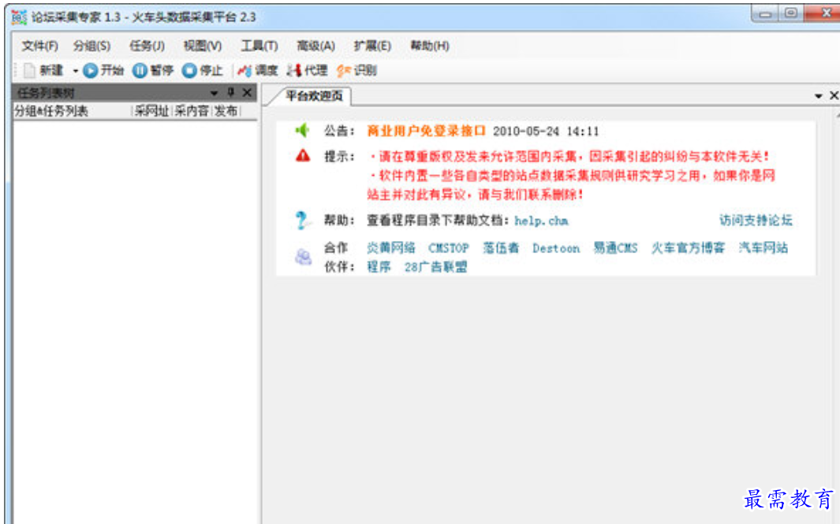Click the green announcement speaker icon
The image size is (840, 524).
pyautogui.click(x=303, y=130)
